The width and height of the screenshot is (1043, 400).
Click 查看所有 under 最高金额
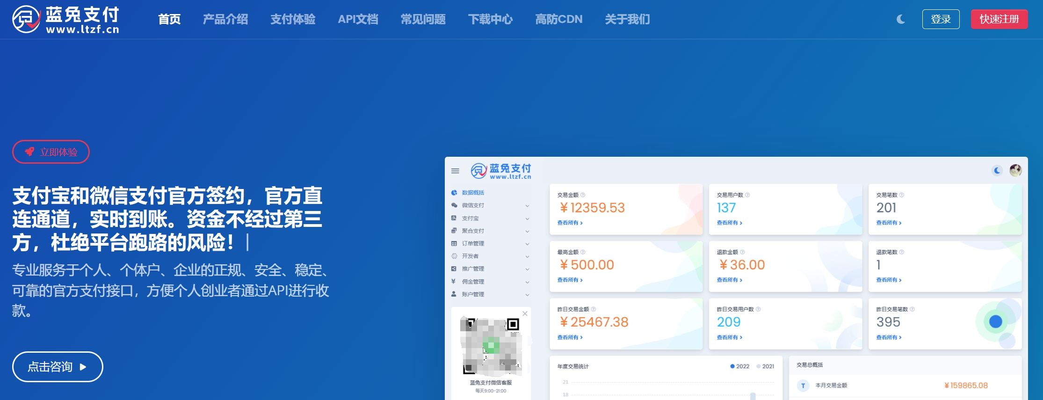(570, 280)
